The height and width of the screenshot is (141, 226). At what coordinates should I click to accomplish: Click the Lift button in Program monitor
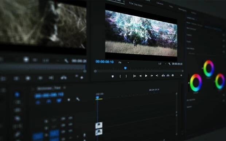163,75
